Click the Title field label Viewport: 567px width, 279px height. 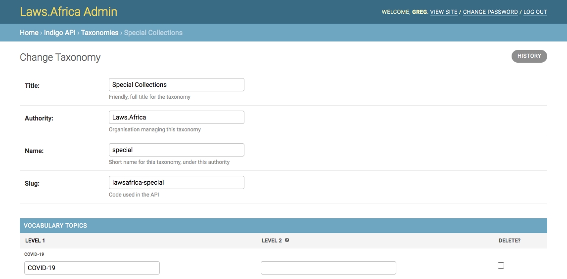coord(32,86)
